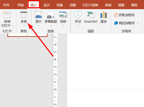The height and width of the screenshot is (107, 144).
Task: Switch to the 设计 ribbon tab
Action: tap(46, 5)
